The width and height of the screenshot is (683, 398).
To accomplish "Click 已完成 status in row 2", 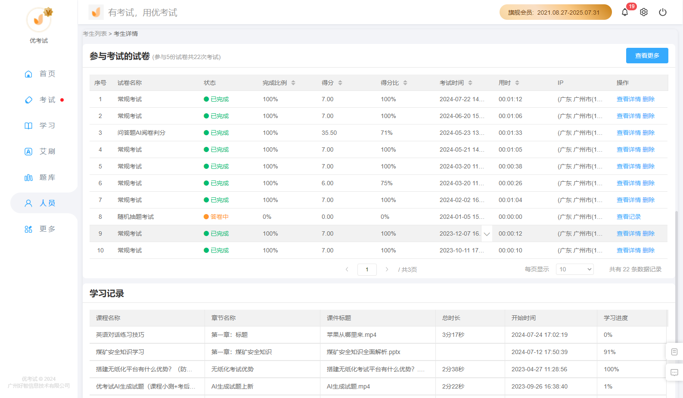I will (x=216, y=116).
